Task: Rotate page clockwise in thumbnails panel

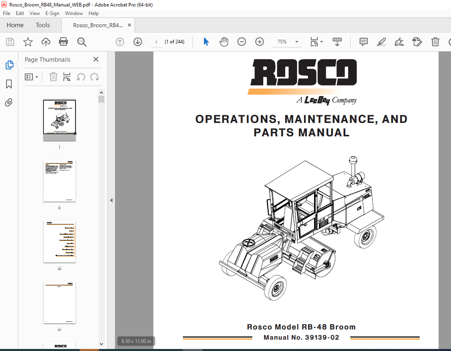Action: (95, 77)
